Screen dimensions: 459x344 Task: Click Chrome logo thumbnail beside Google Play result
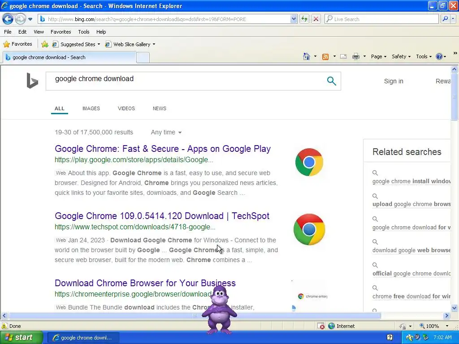pyautogui.click(x=309, y=162)
